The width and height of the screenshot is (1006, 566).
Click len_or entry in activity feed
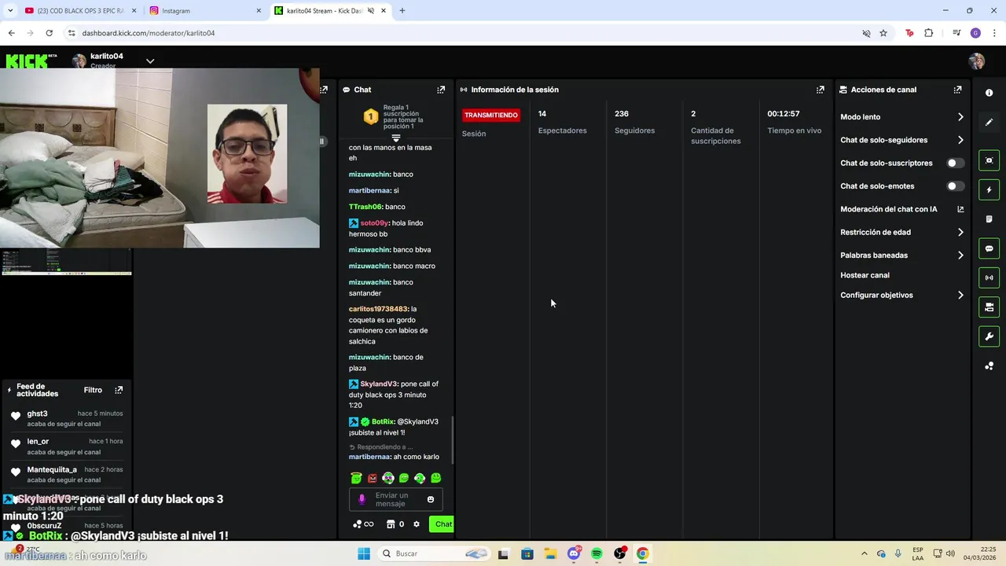pyautogui.click(x=67, y=447)
